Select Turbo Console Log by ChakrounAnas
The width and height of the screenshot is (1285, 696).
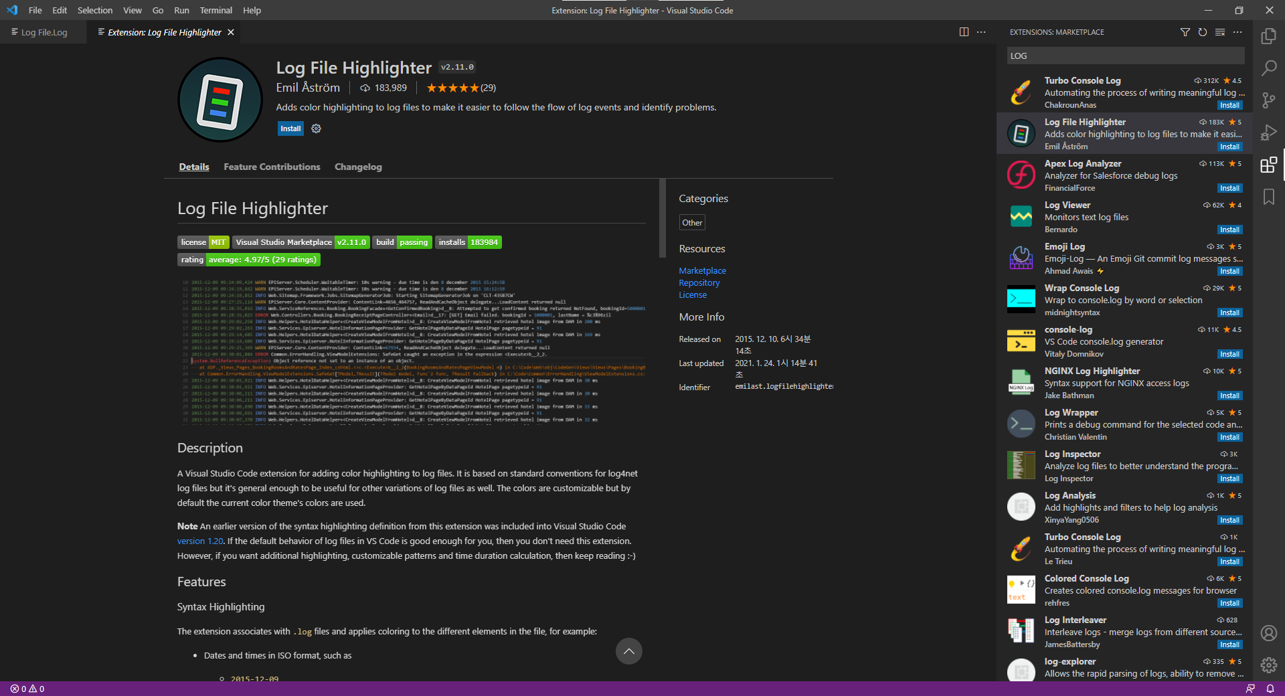point(1126,92)
